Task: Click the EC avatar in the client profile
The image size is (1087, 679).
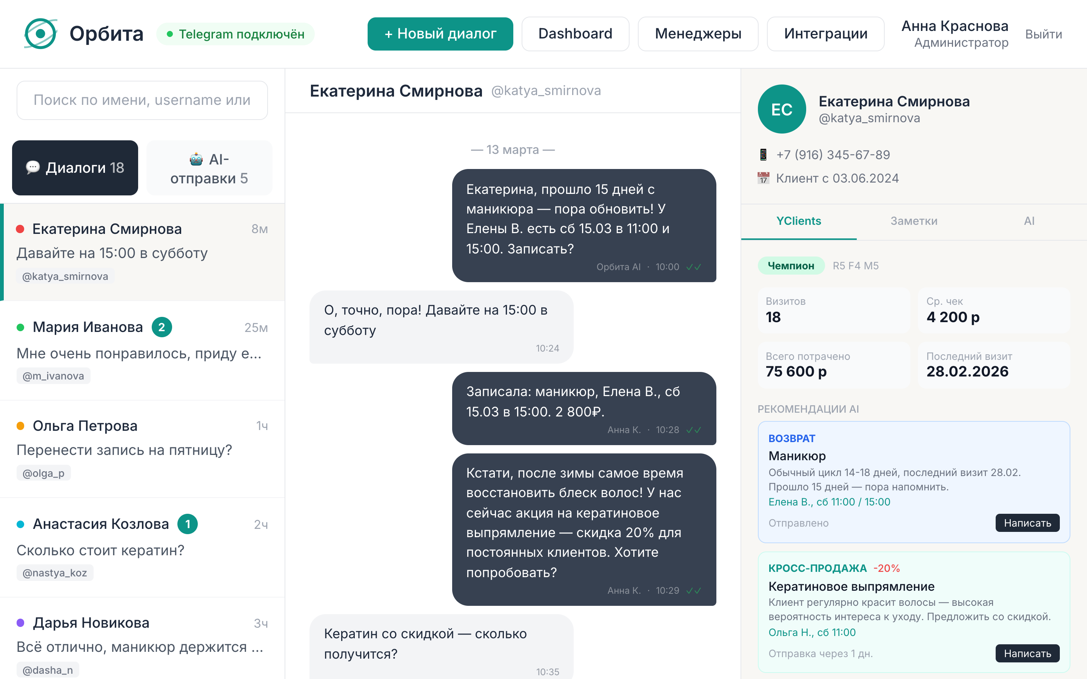Action: [x=782, y=109]
